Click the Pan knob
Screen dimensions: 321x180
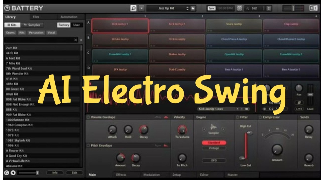299,88
